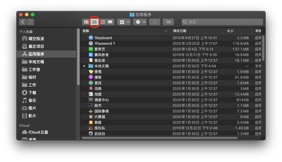Click the horizontal scrollbar at bottom
The image size is (282, 162).
click(x=160, y=138)
